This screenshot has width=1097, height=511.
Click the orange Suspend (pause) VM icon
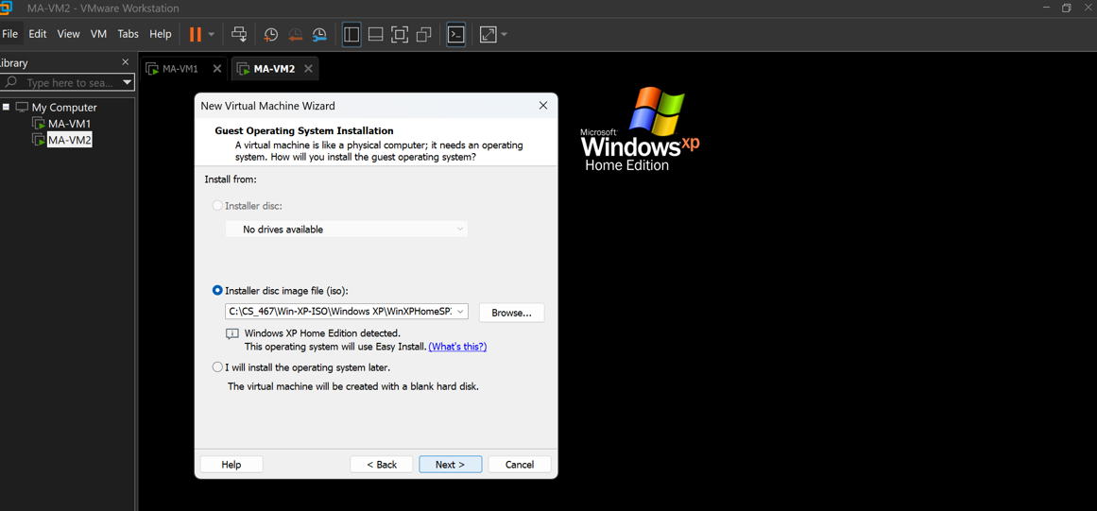tap(196, 34)
